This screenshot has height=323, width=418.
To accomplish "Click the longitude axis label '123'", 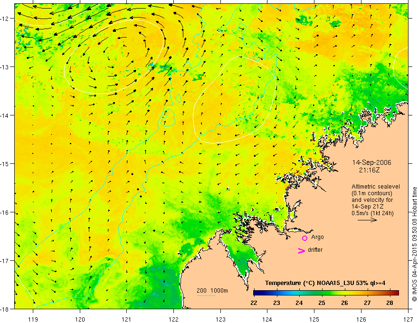I will point(220,319).
